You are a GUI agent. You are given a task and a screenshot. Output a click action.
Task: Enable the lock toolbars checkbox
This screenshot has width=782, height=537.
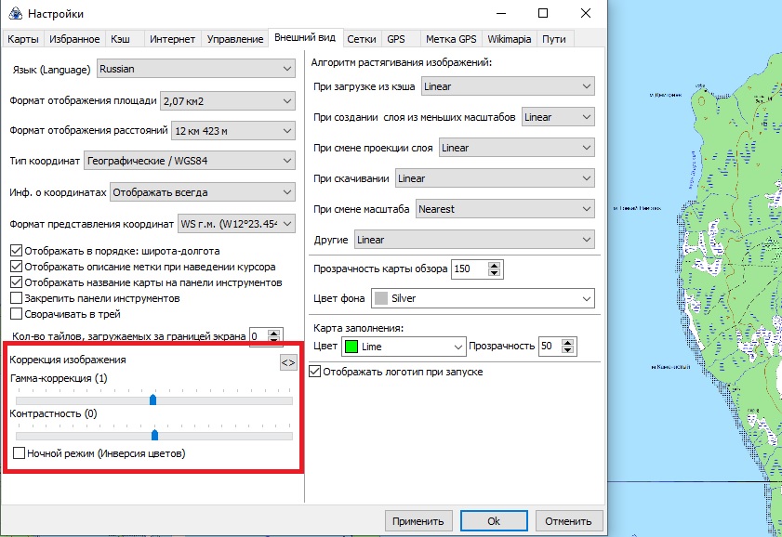[17, 298]
